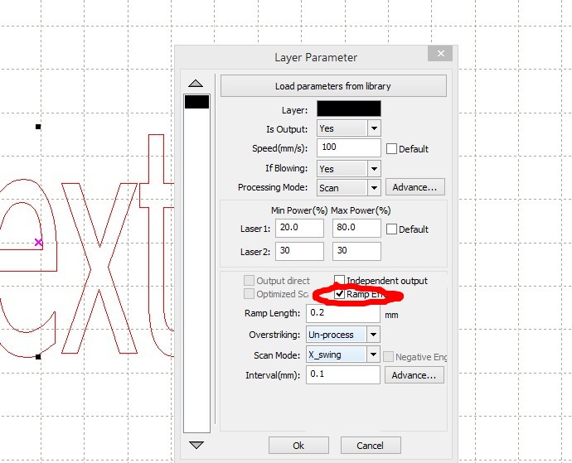
Task: Click Advance button beside Processing Mode
Action: (x=415, y=187)
